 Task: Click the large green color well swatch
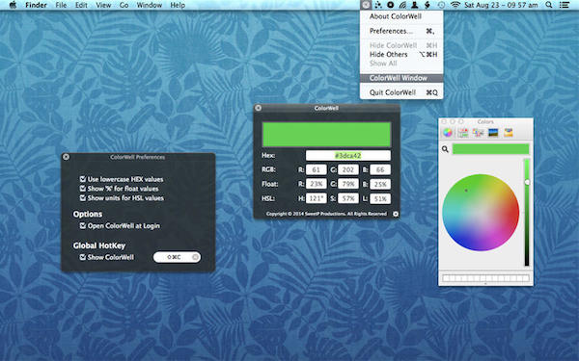(x=326, y=135)
